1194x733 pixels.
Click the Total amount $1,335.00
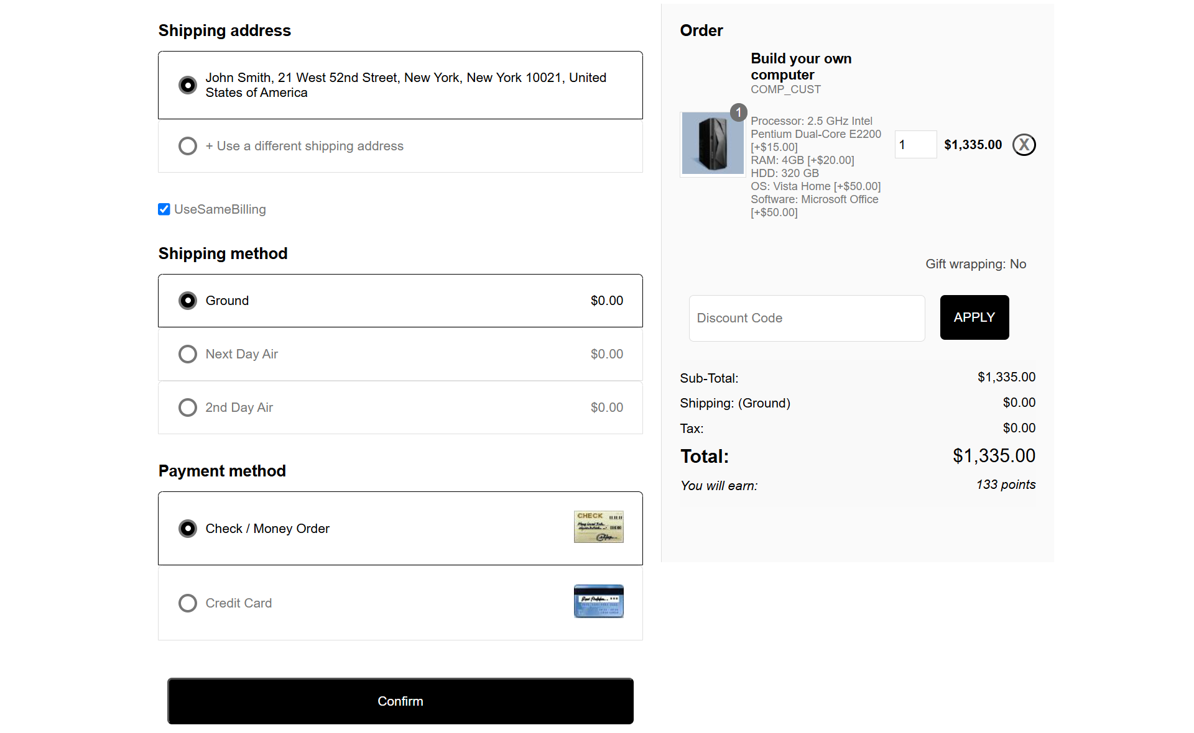pyautogui.click(x=994, y=456)
